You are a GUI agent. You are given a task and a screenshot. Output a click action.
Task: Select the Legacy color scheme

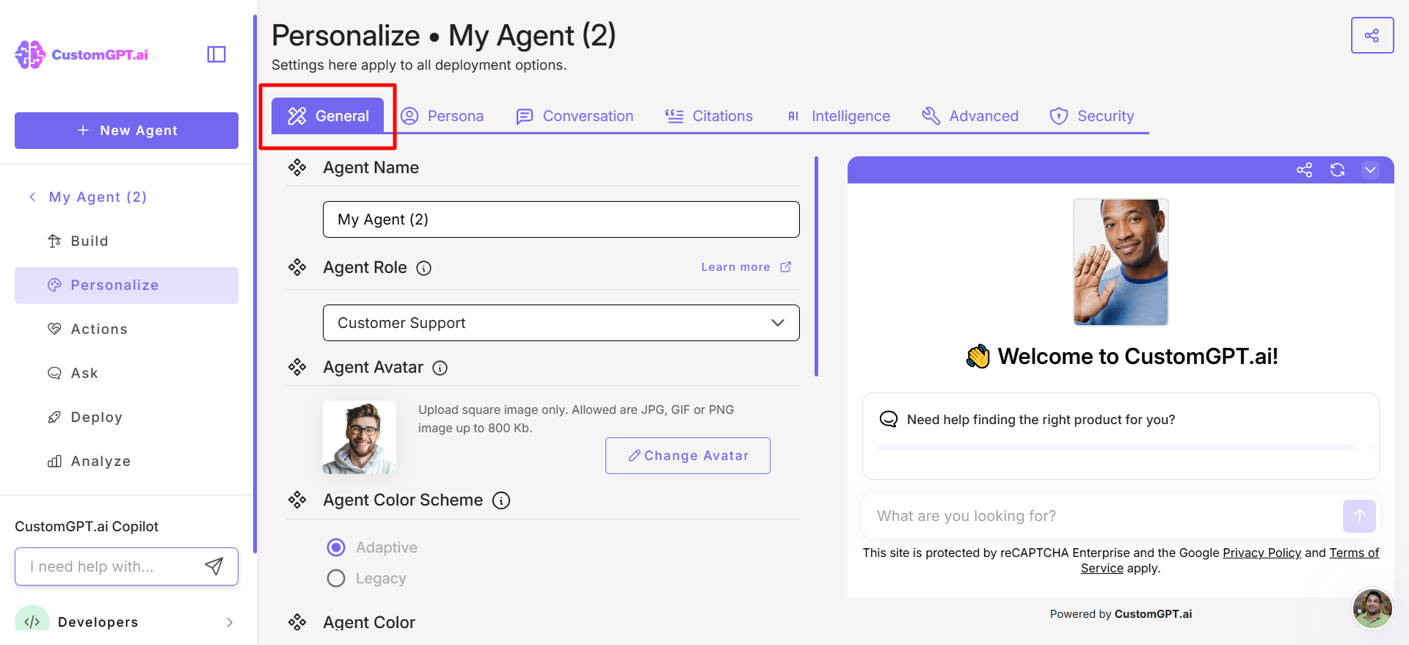coord(336,578)
